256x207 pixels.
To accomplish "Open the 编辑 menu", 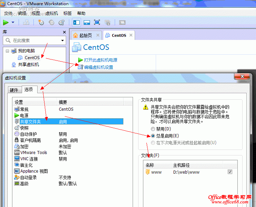I will tap(22, 13).
